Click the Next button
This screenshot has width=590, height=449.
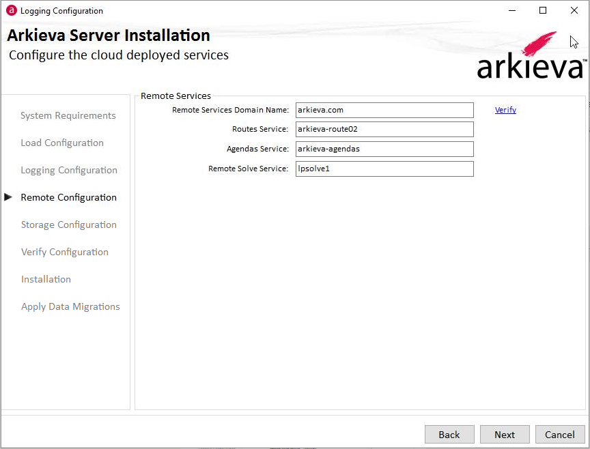[x=505, y=435]
